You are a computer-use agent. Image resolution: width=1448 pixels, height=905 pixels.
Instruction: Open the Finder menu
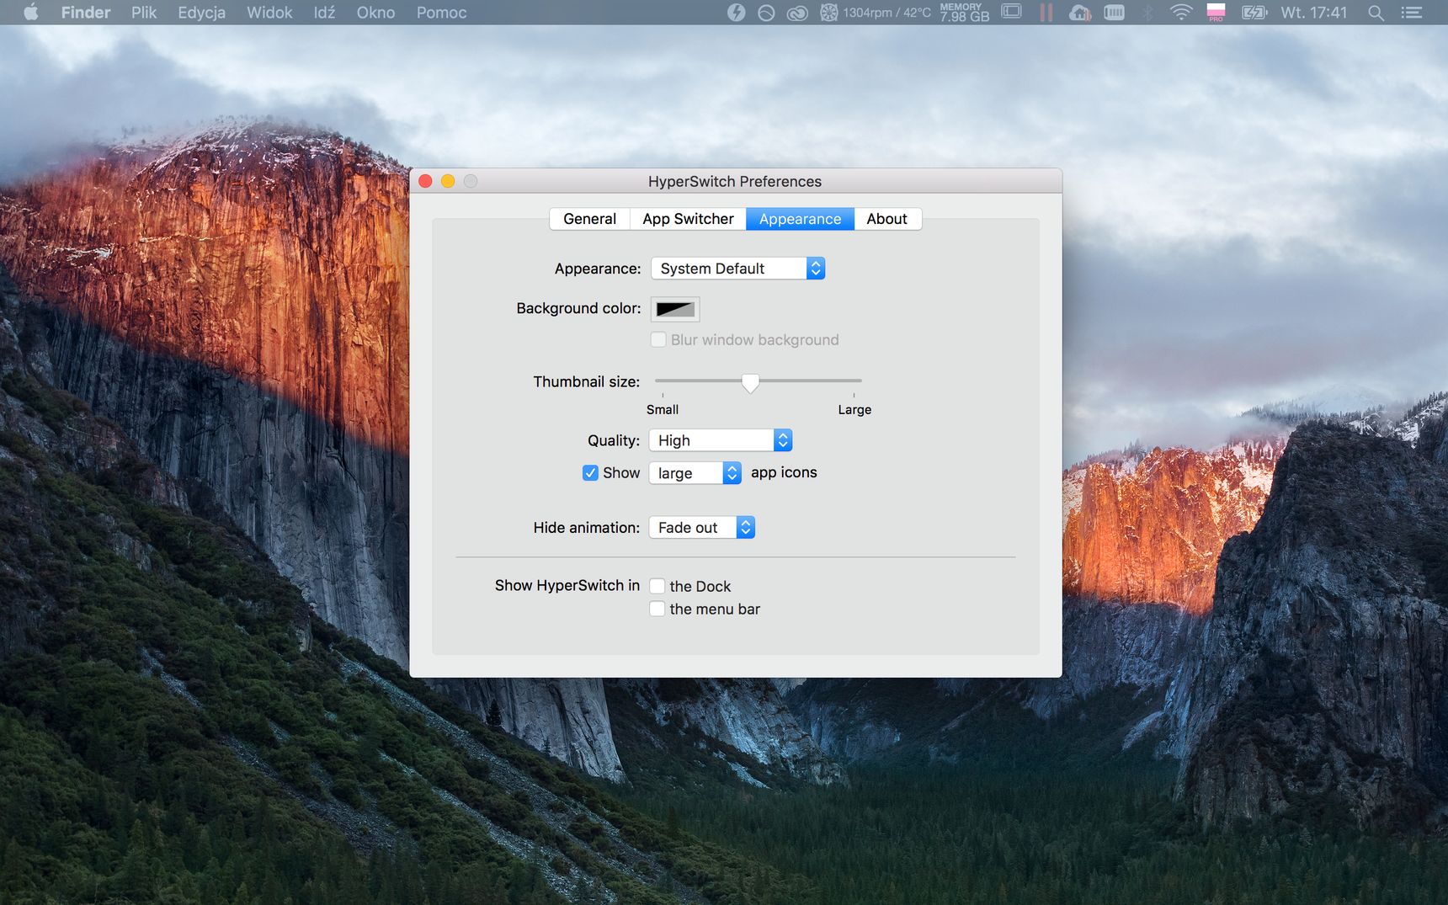[x=86, y=13]
